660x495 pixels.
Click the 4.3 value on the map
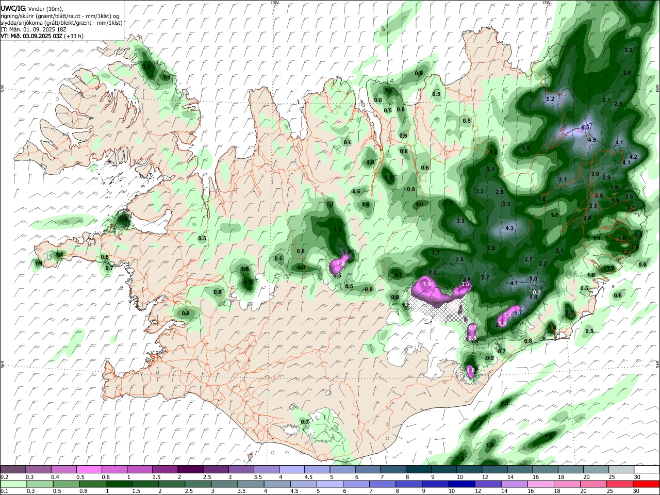tap(509, 228)
